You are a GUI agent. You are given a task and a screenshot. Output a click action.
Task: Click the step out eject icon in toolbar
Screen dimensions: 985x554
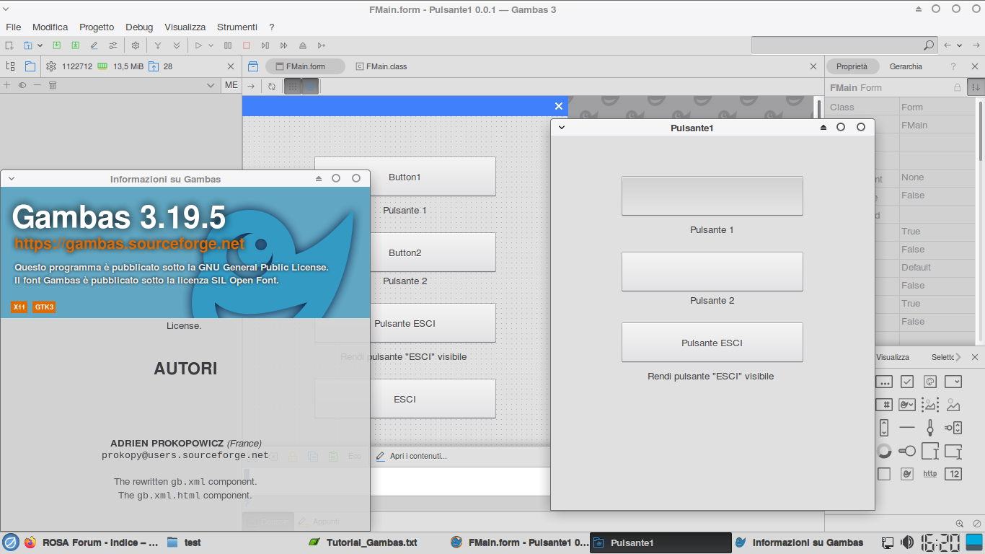303,45
